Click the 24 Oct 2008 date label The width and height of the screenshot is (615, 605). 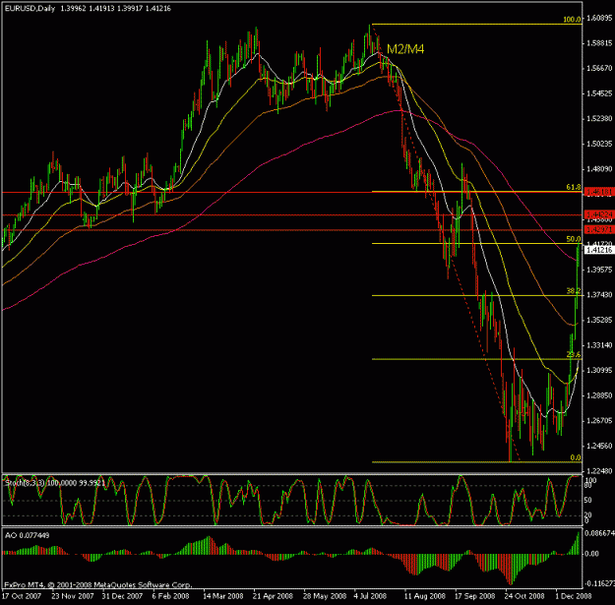point(524,596)
